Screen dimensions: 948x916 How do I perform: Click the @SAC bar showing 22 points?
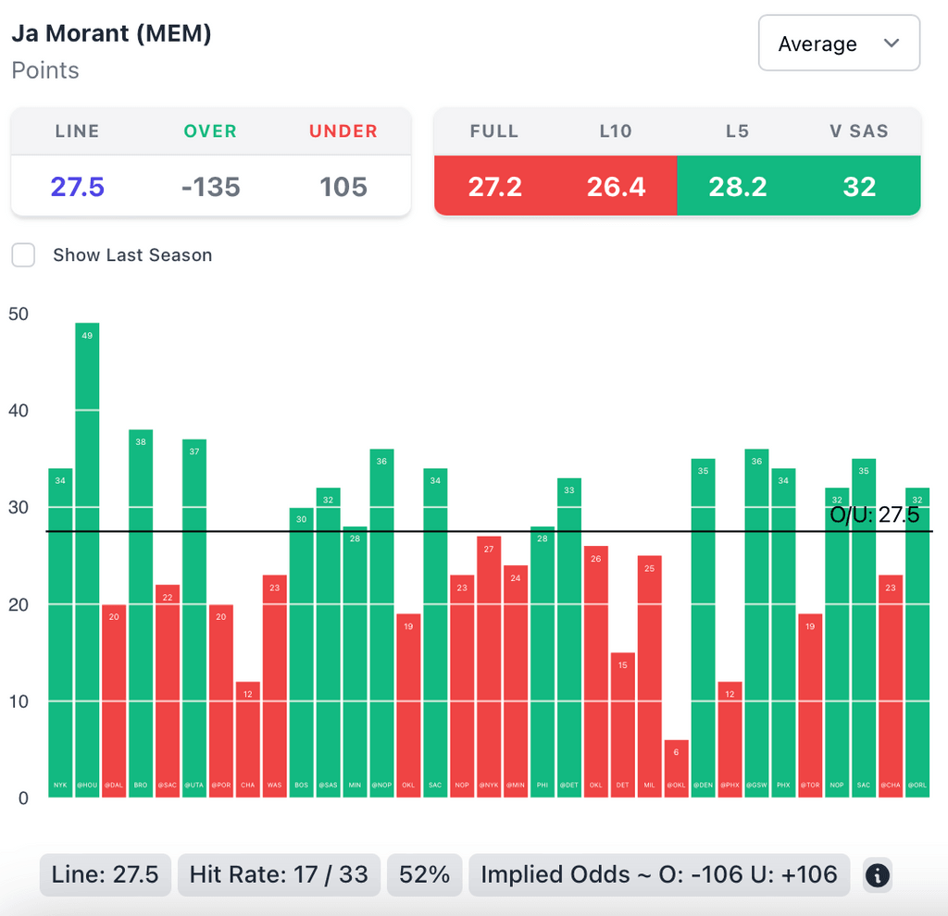(168, 691)
